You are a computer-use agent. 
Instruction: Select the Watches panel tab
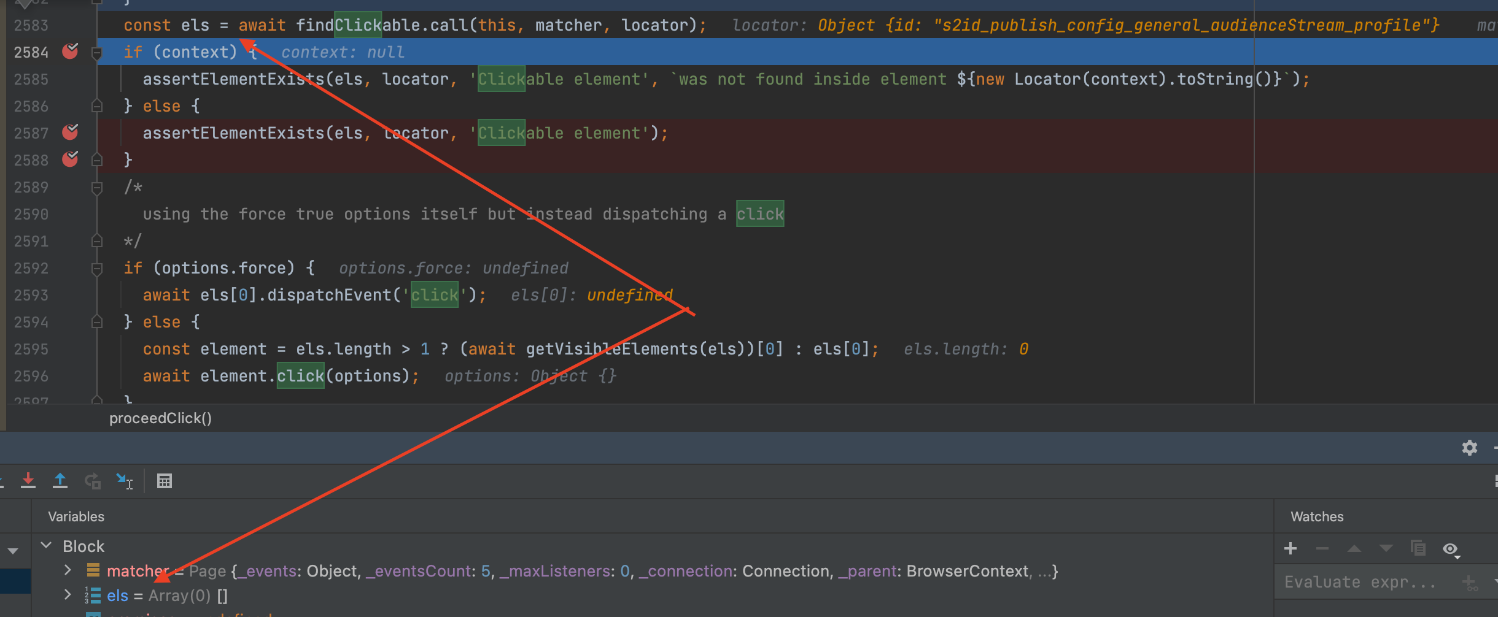coord(1317,516)
